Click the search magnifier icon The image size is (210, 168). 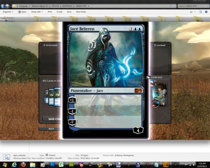click(208, 6)
